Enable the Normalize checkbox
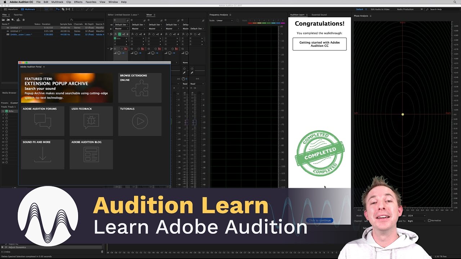The image size is (461, 259). pyautogui.click(x=429, y=221)
